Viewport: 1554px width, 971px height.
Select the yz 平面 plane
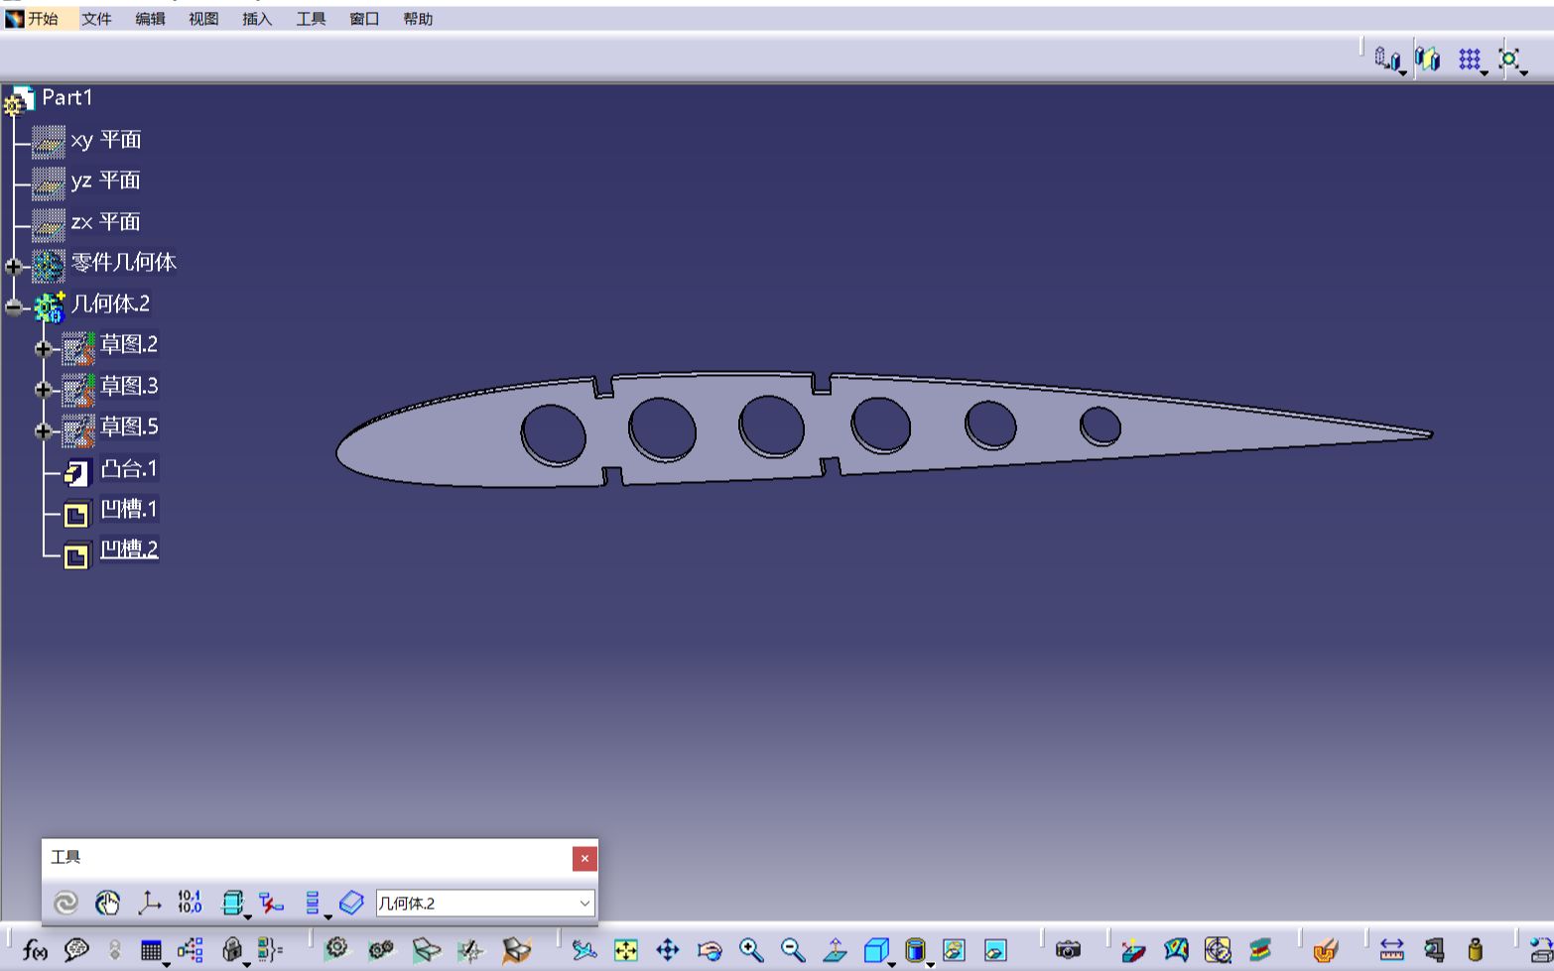pos(105,181)
